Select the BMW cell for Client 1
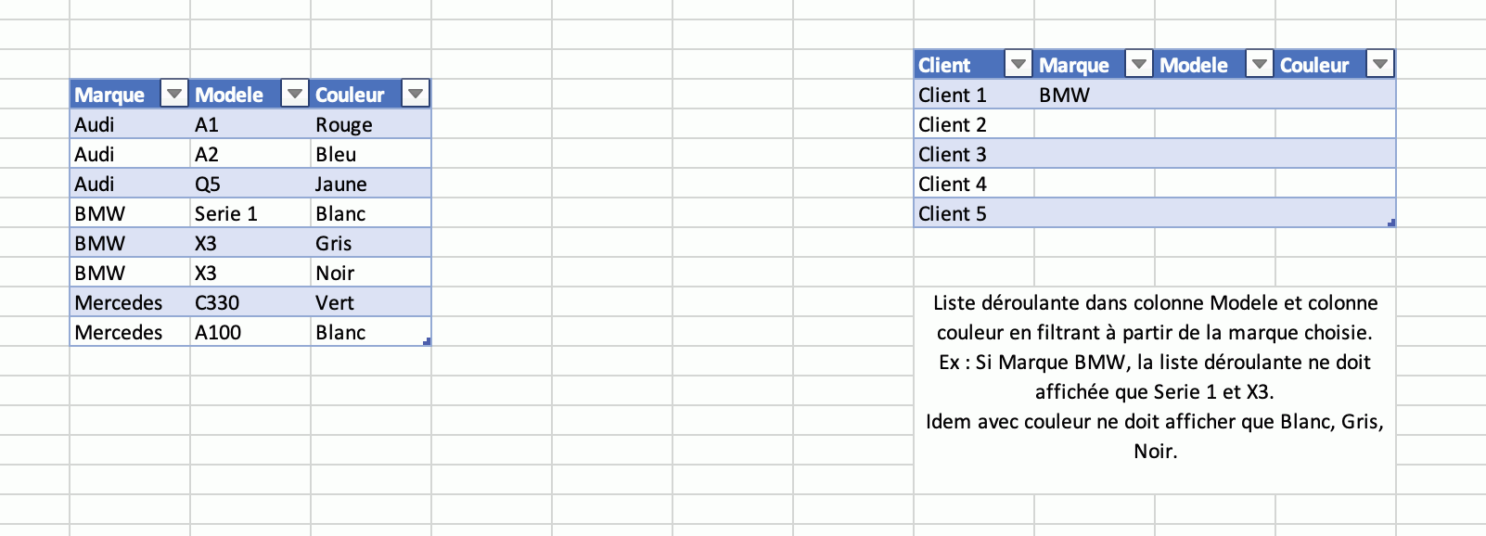This screenshot has width=1486, height=536. coord(1093,95)
